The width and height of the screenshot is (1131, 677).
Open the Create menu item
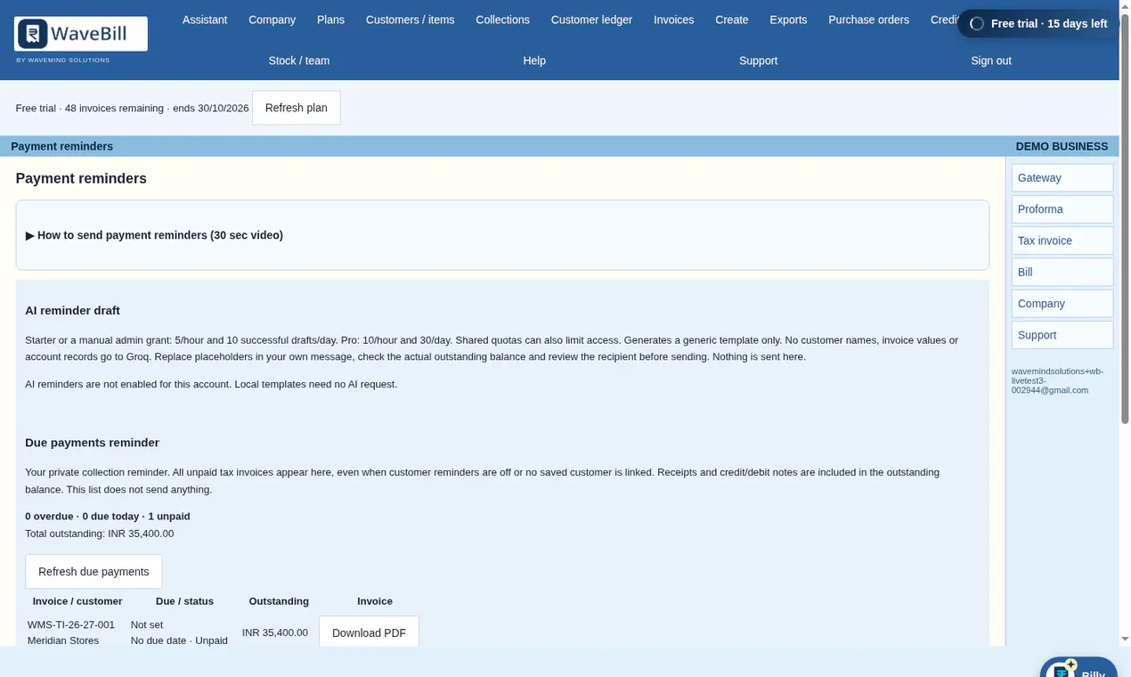click(732, 20)
